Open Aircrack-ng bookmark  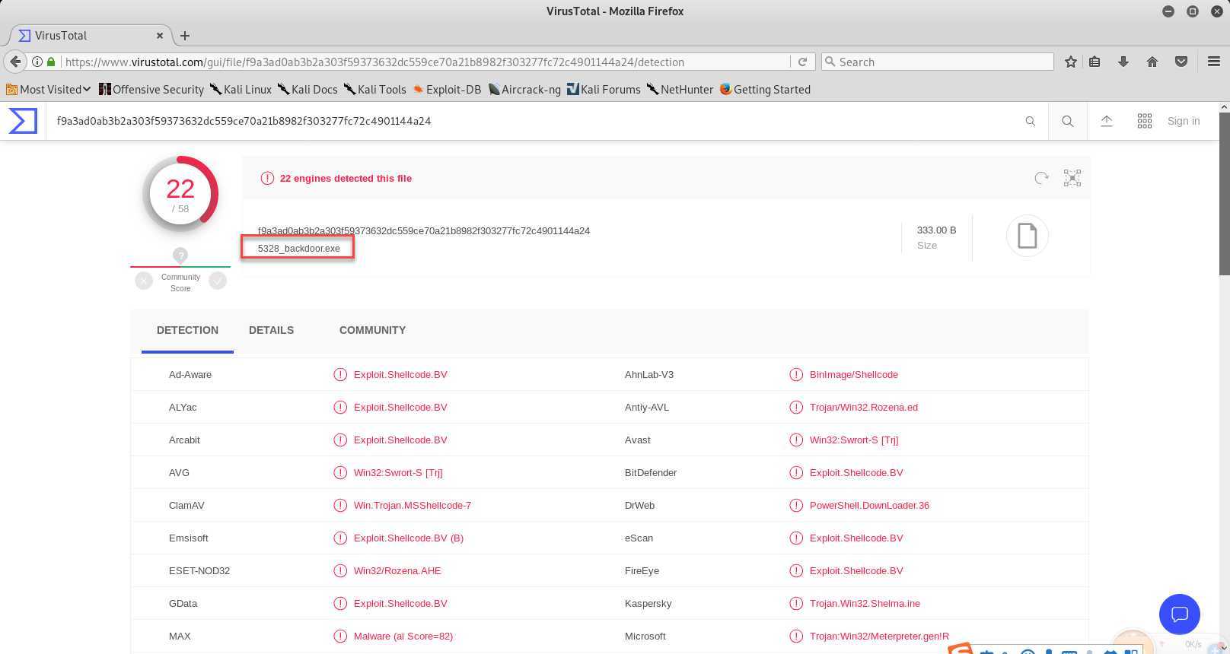524,89
